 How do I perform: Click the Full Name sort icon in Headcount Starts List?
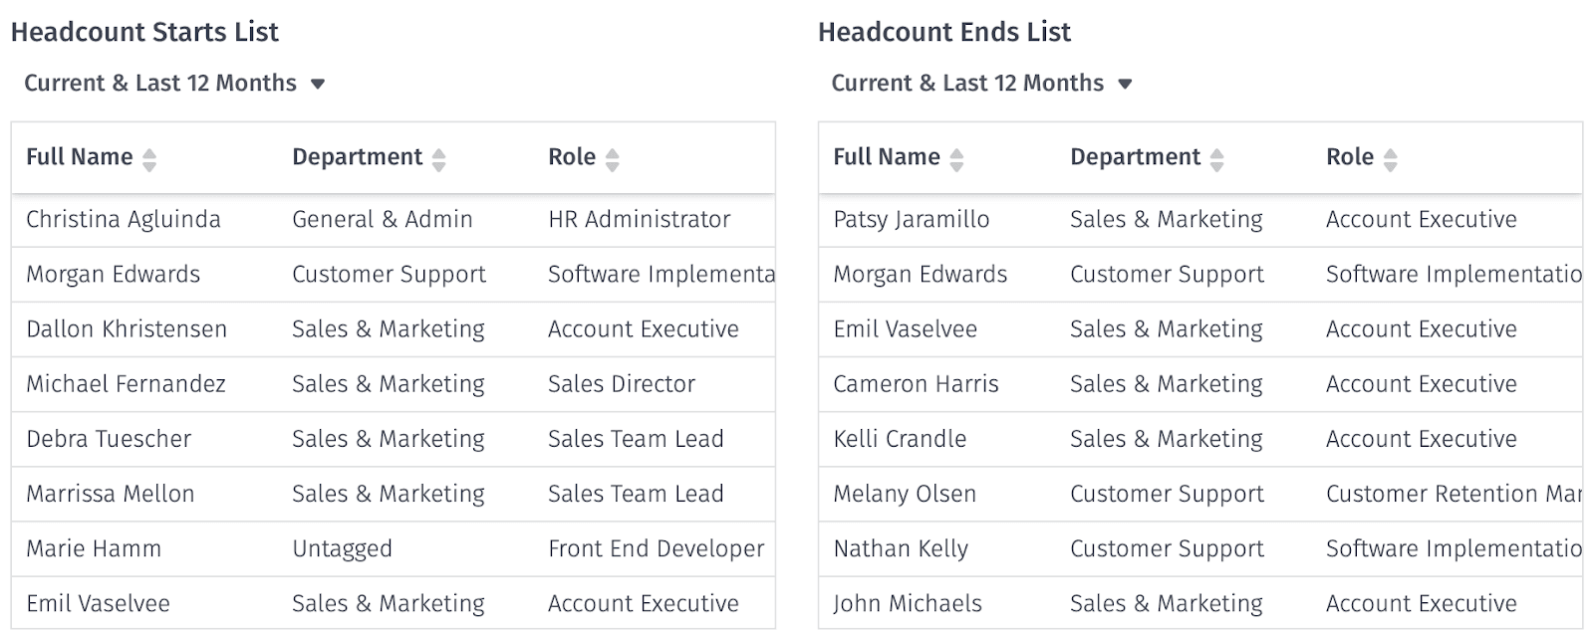[x=151, y=157]
